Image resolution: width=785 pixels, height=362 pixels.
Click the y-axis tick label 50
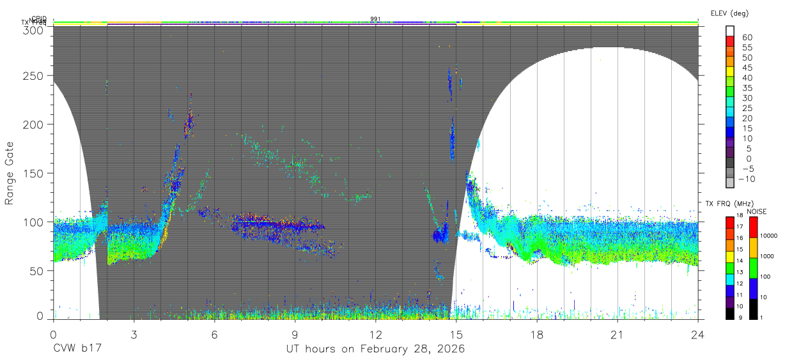click(x=36, y=271)
